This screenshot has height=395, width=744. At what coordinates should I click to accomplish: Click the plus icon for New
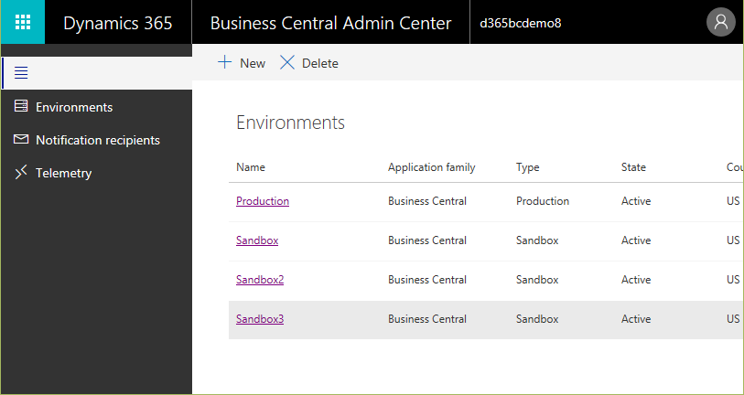[224, 62]
